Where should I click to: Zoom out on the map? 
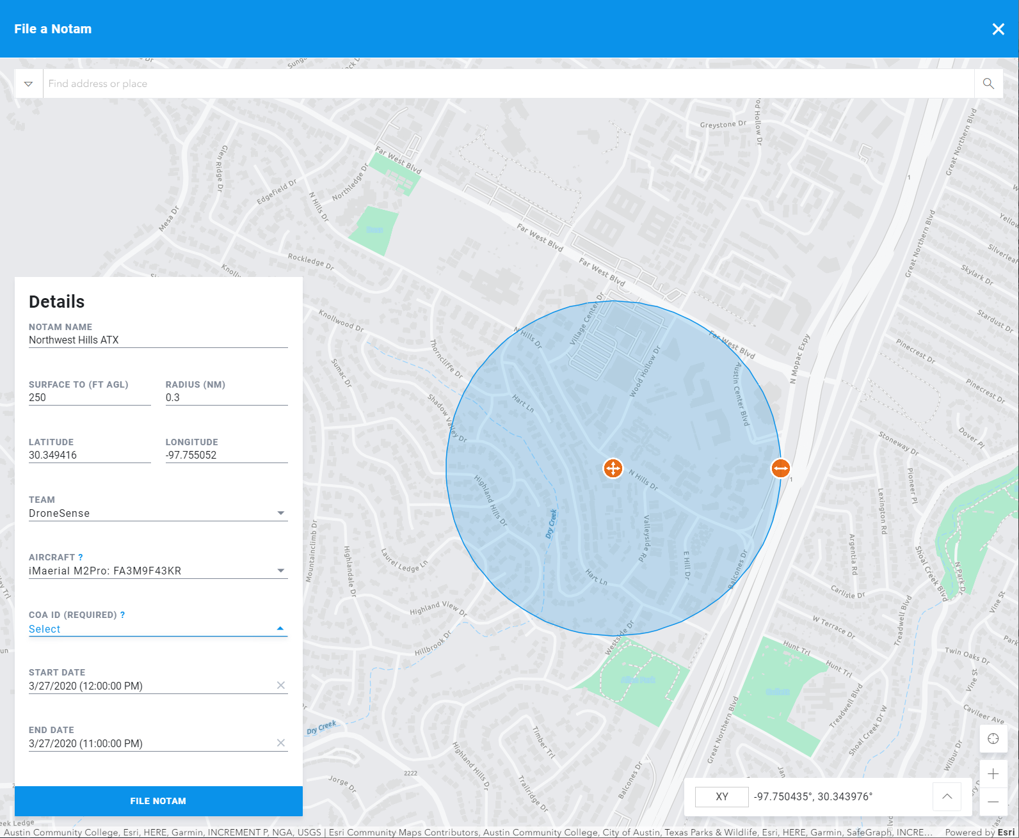[993, 802]
